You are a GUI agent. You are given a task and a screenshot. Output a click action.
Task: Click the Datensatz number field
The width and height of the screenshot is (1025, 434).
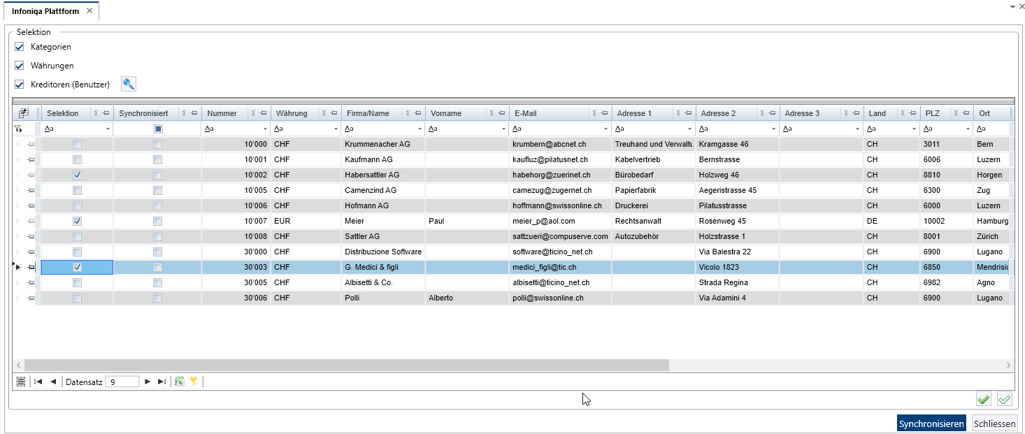click(122, 382)
